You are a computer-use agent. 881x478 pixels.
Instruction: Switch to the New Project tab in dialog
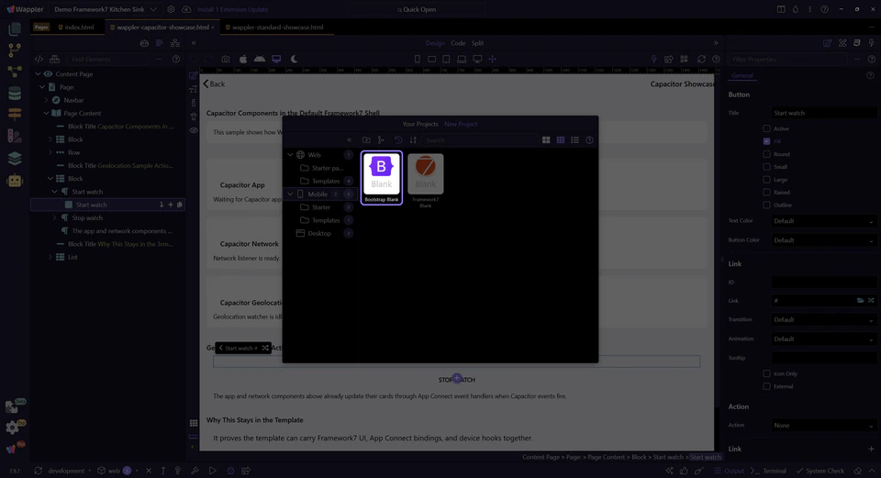click(x=461, y=124)
